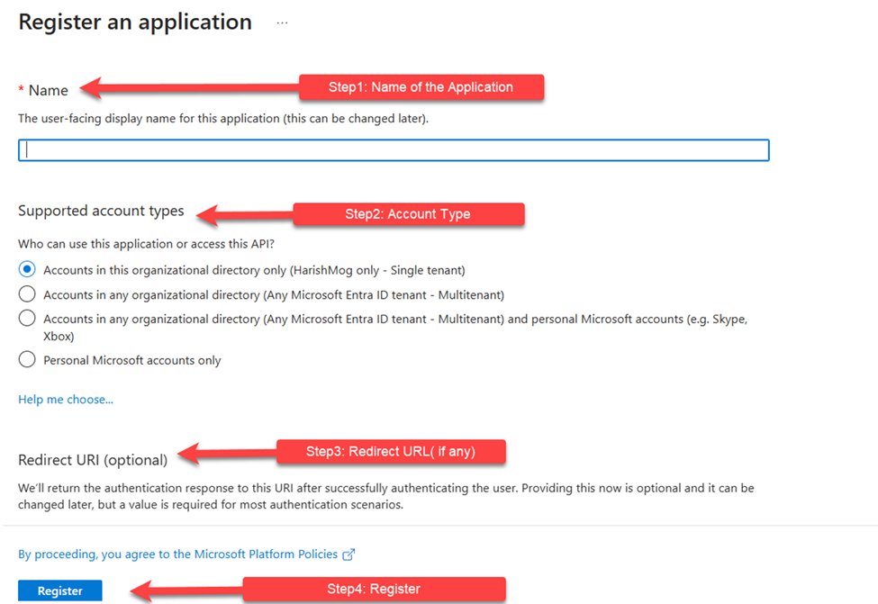The height and width of the screenshot is (604, 878).
Task: Select the single tenant organizational directory option
Action: click(x=27, y=269)
